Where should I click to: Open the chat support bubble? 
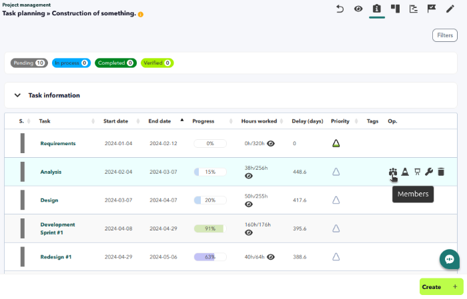point(450,259)
